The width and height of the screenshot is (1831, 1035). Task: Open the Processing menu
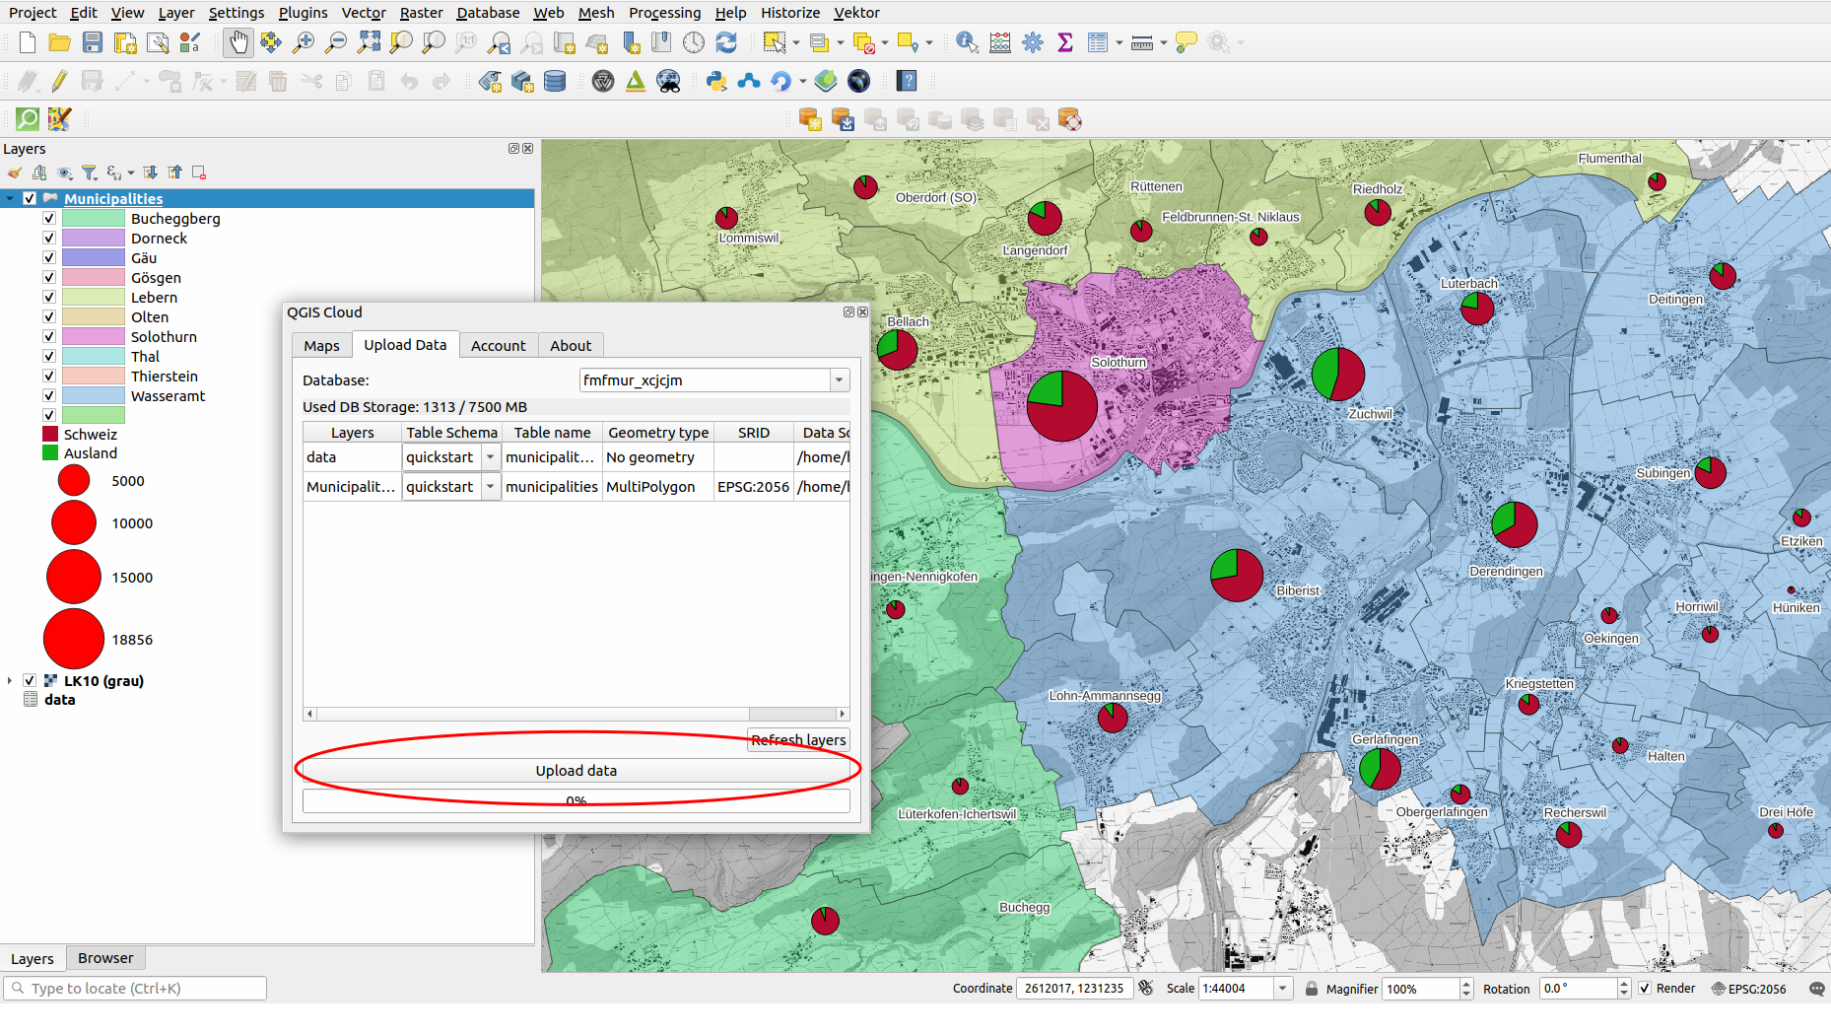coord(664,12)
